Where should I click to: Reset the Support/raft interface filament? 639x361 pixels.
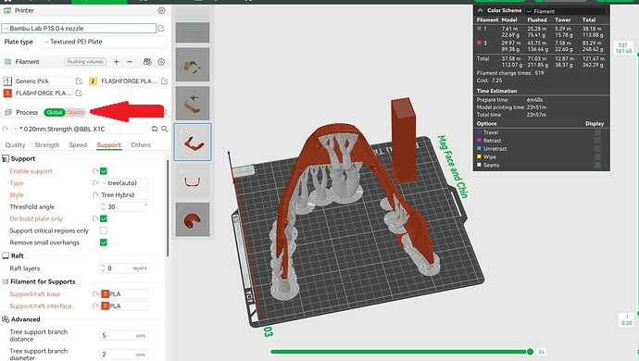click(x=95, y=305)
